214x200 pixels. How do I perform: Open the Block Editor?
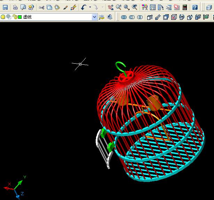tap(73, 7)
